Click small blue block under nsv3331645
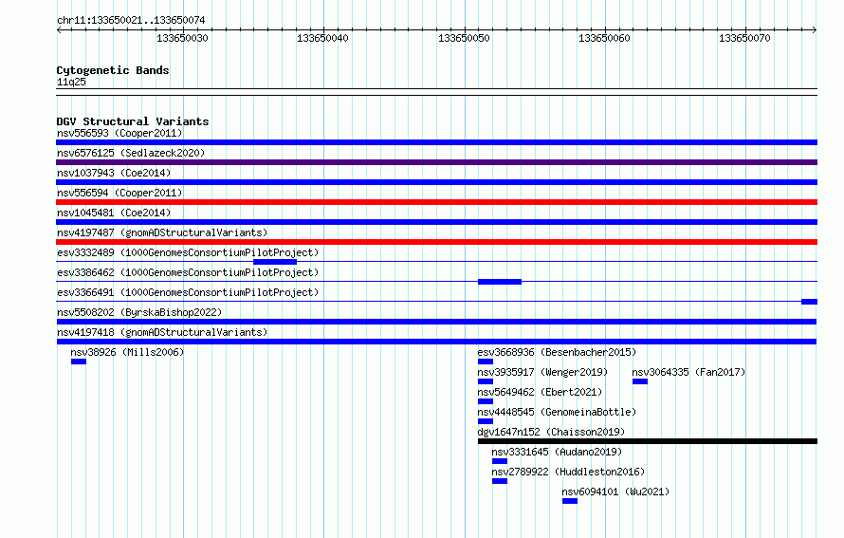Image resolution: width=844 pixels, height=538 pixels. 499,461
